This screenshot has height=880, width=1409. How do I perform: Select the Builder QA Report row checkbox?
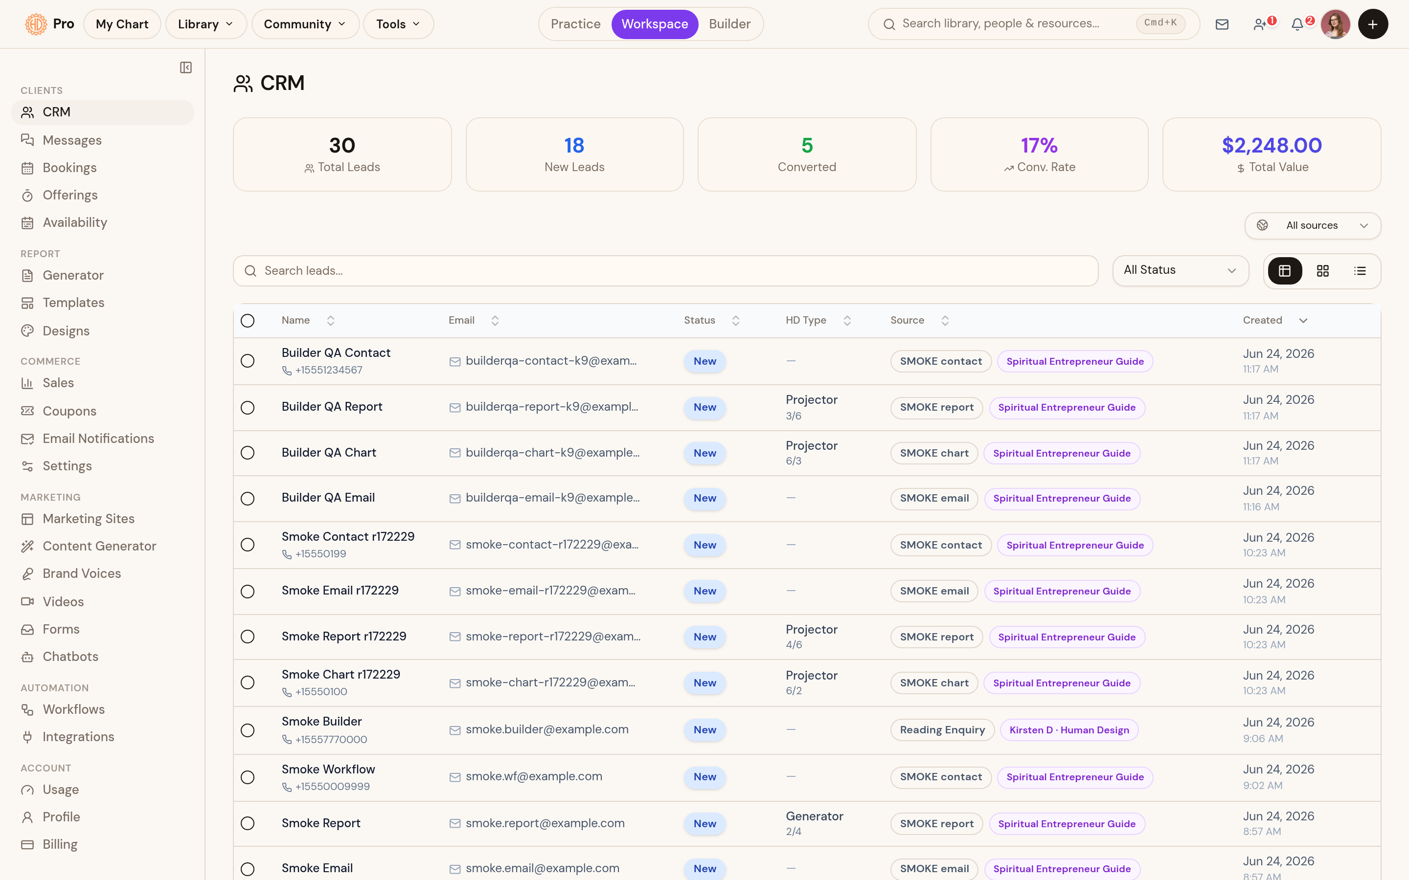coord(248,407)
